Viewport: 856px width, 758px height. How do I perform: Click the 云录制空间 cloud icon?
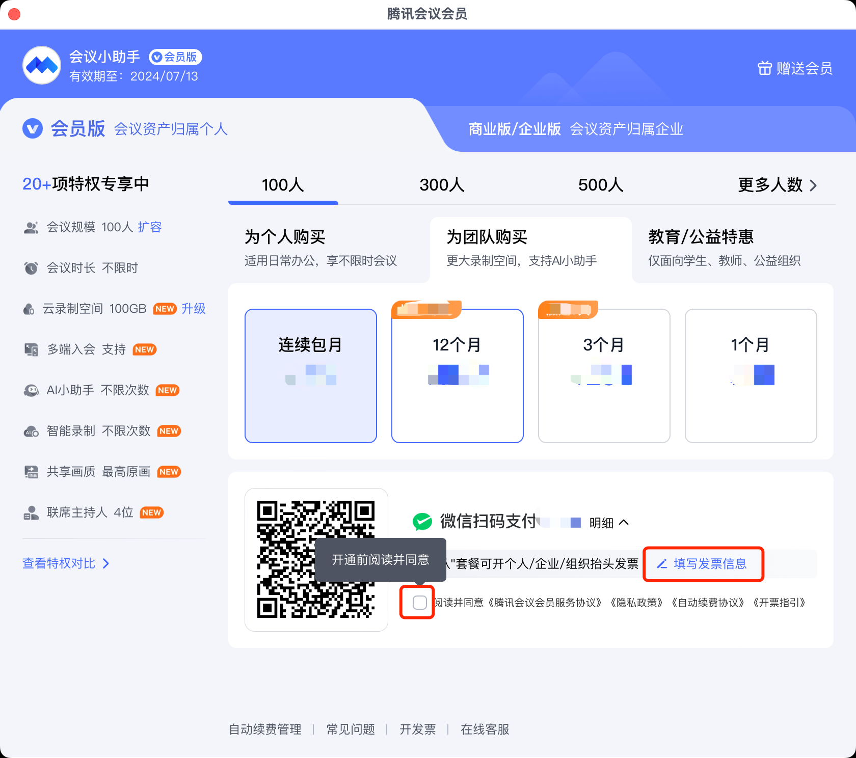point(29,309)
